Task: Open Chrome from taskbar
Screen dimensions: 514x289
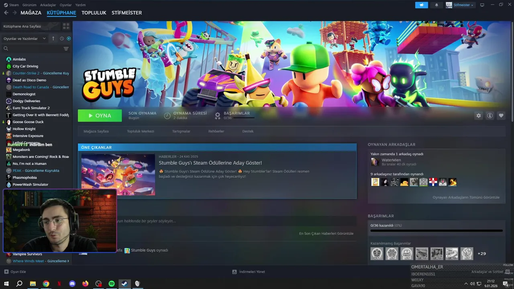Action: click(x=46, y=284)
